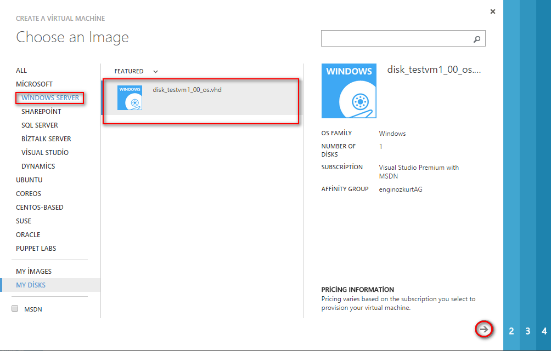
Task: Open the SQL Server image category
Action: click(x=40, y=125)
